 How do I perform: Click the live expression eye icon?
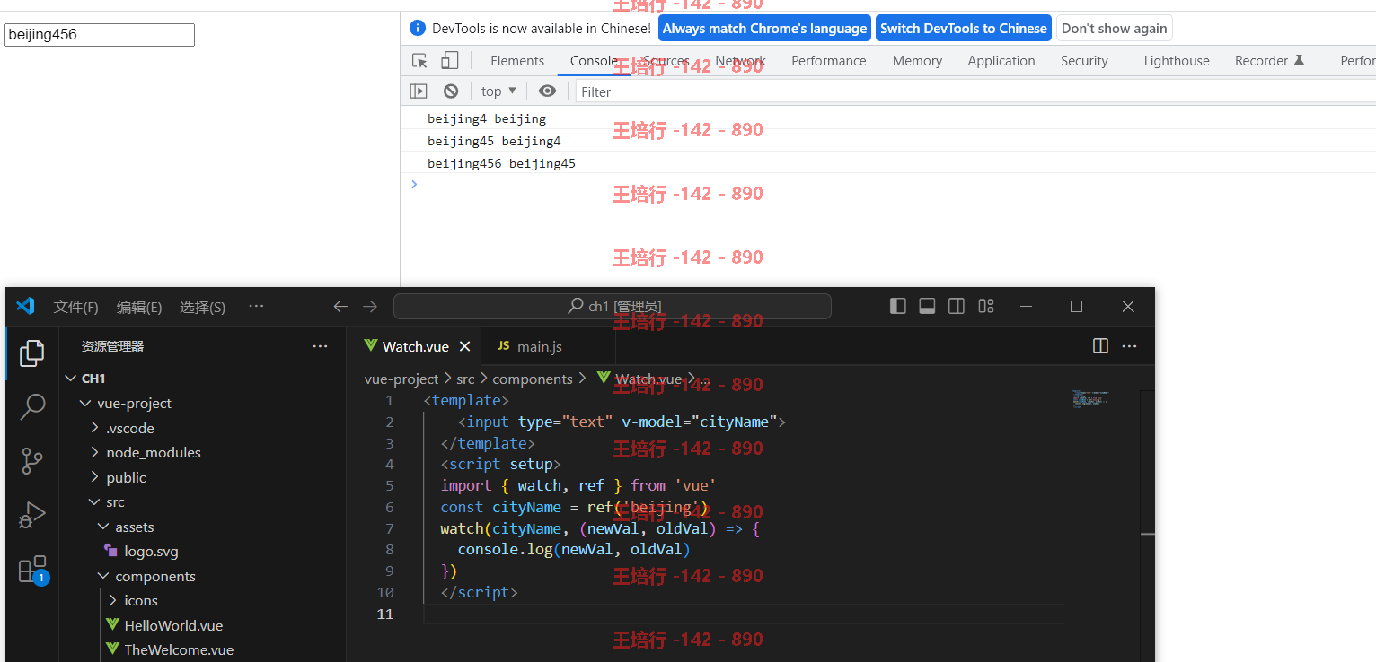tap(547, 91)
